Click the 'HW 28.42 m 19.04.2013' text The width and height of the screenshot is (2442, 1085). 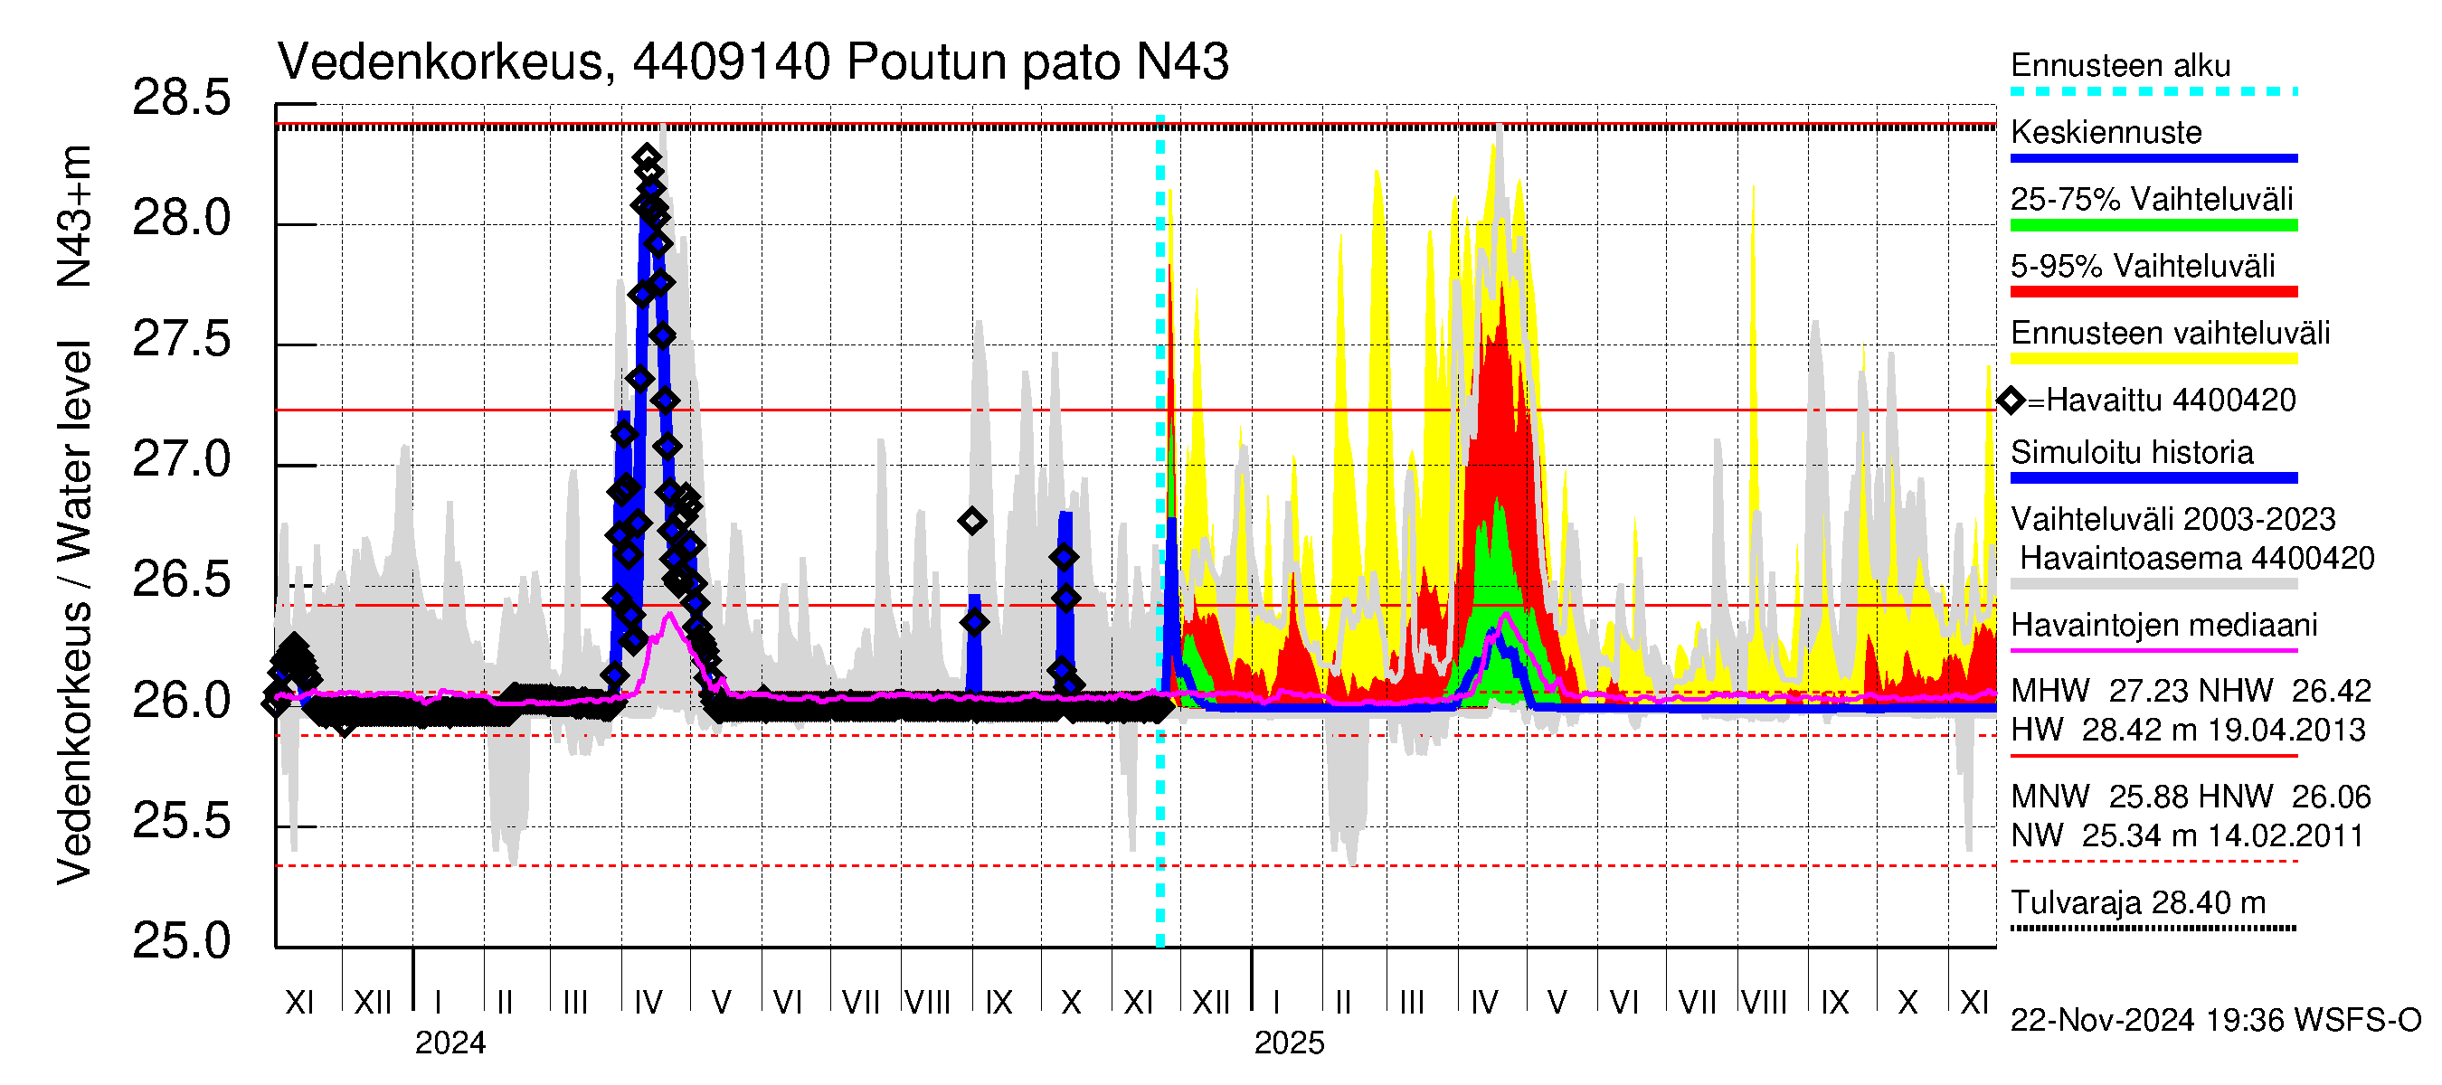[2187, 730]
